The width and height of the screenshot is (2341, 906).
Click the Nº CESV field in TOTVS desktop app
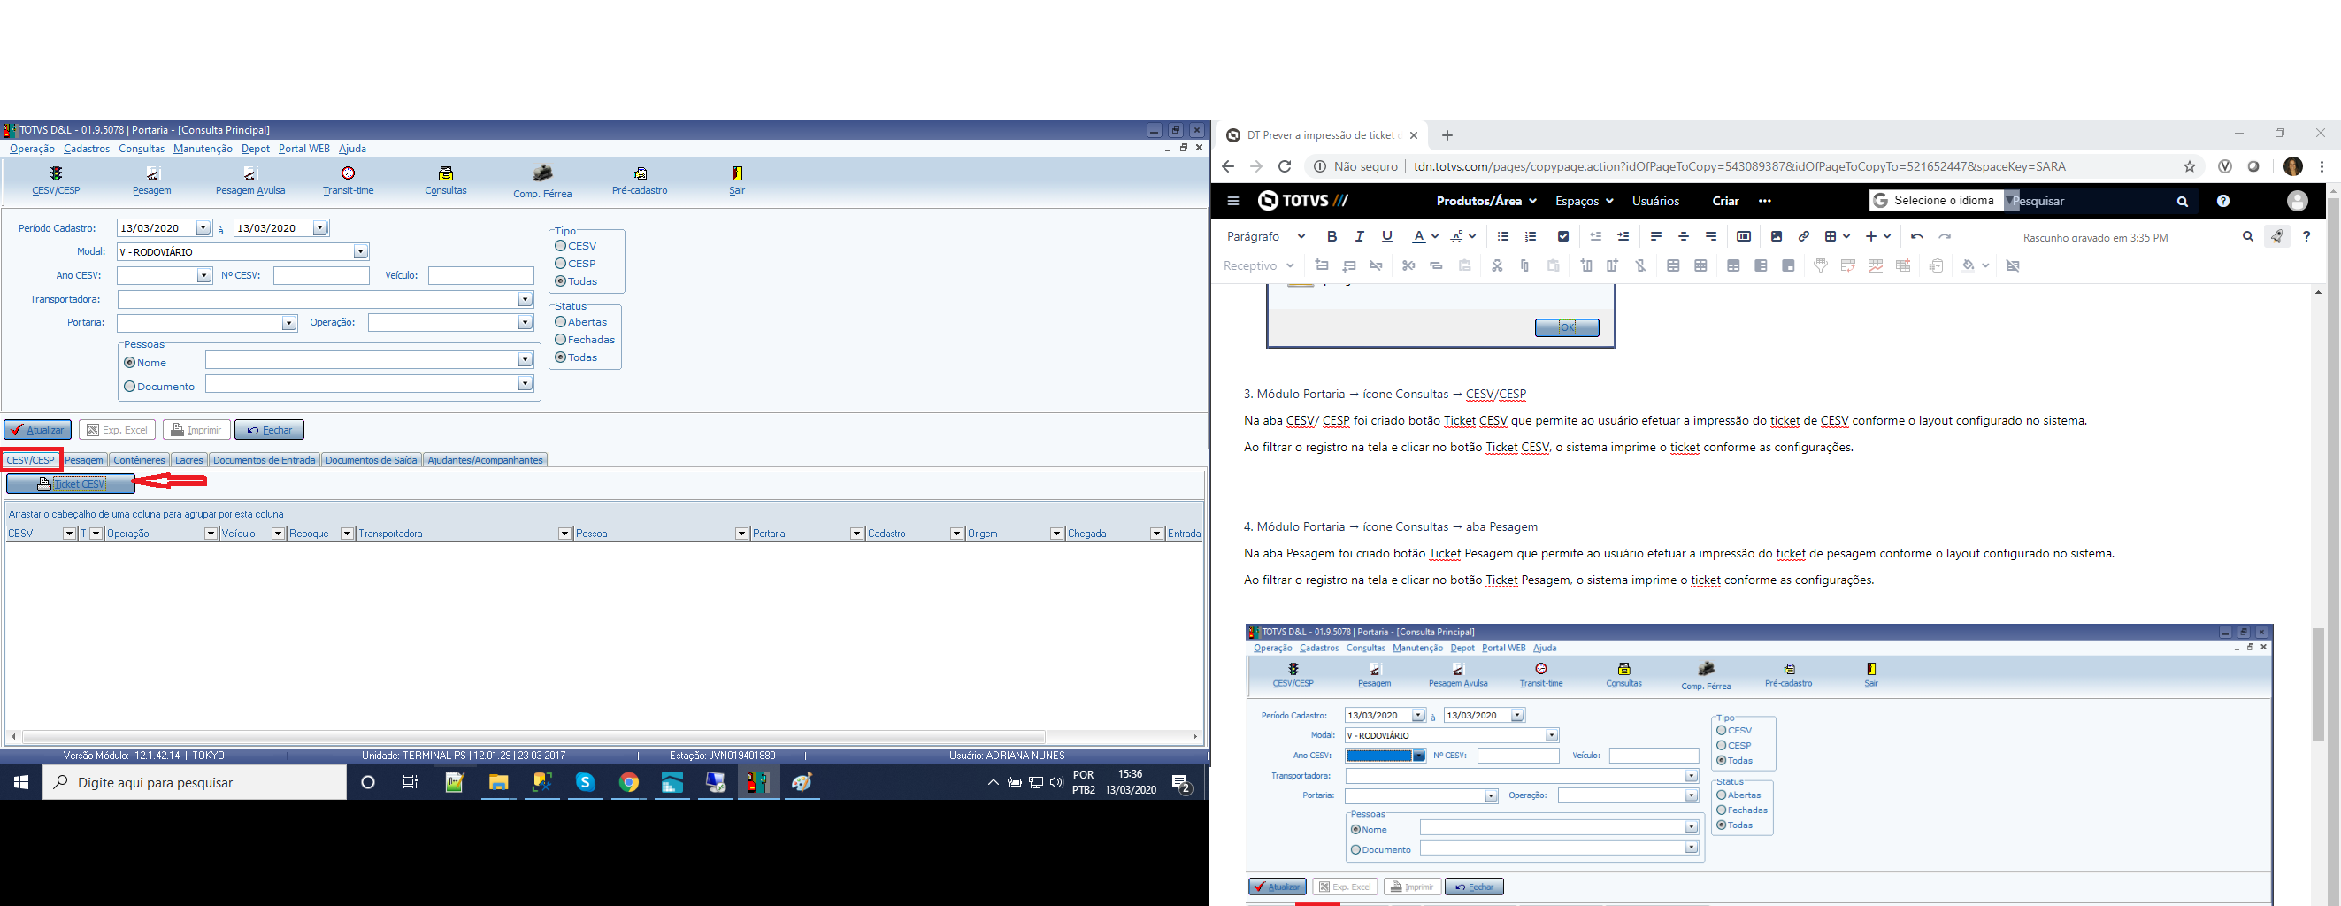coord(321,275)
